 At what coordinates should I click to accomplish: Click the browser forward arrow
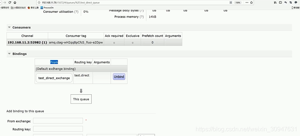click(x=5, y=3)
